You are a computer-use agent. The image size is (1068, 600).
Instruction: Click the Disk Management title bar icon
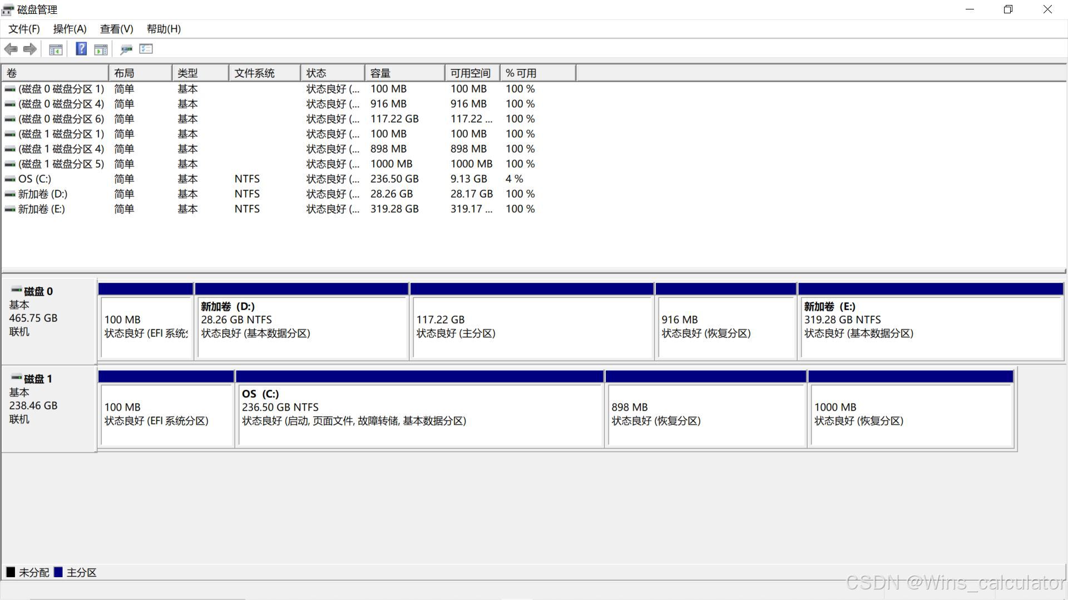8,9
